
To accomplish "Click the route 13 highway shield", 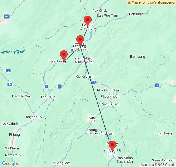I will [94, 82].
